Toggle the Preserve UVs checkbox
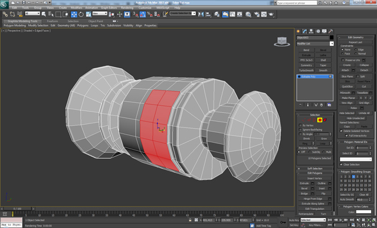Screen dimensions: 377x228 point(343,60)
